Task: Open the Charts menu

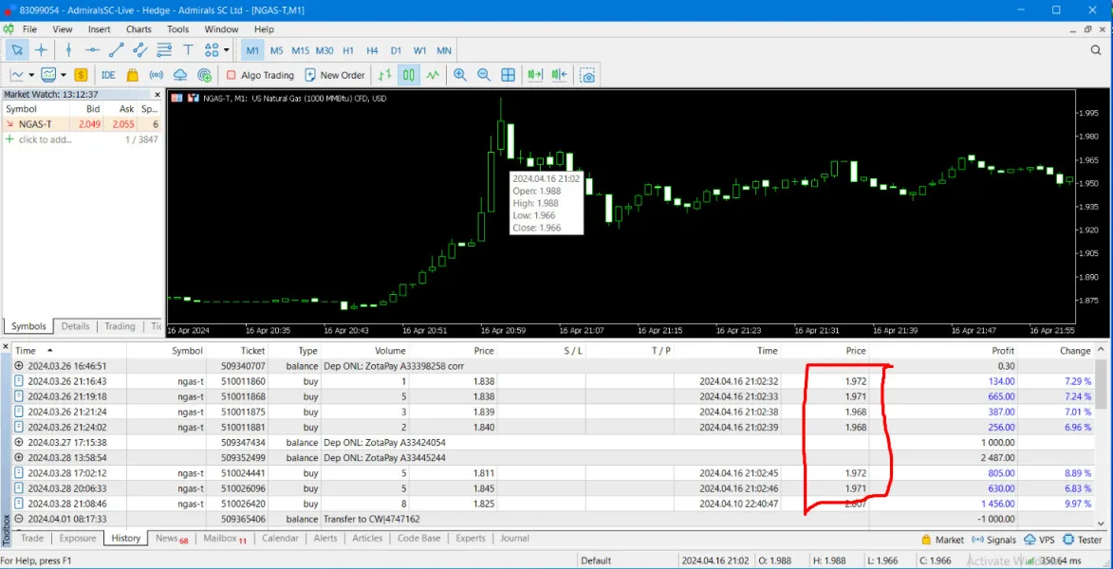Action: click(x=139, y=29)
